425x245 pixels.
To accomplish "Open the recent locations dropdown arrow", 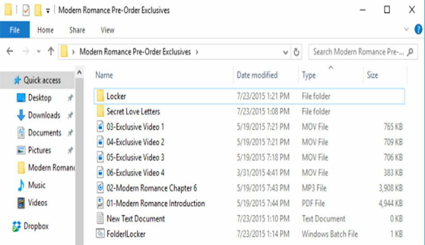I will click(38, 51).
